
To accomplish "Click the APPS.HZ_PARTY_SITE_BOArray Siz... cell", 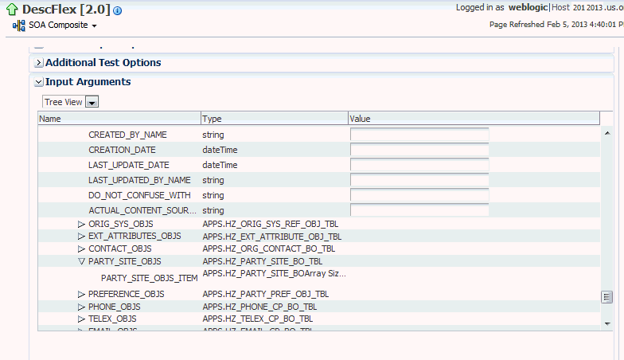I will coord(274,274).
